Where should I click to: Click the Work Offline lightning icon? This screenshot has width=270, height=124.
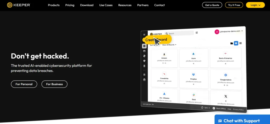214,108
